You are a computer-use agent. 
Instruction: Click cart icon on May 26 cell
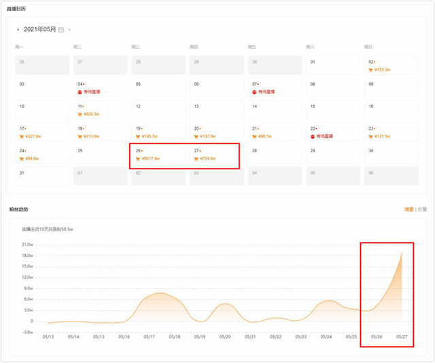pyautogui.click(x=139, y=158)
